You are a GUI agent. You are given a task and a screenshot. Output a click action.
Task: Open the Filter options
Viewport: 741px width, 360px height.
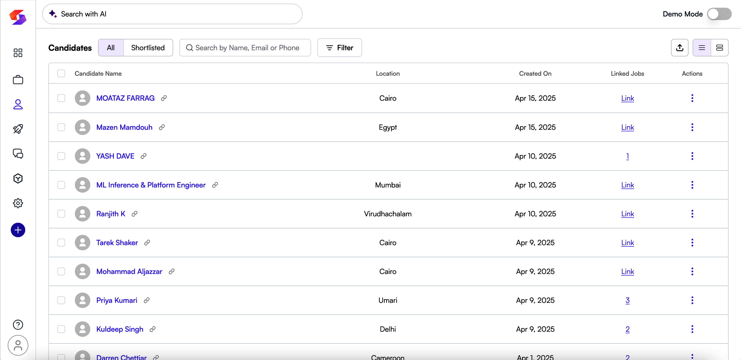point(339,48)
